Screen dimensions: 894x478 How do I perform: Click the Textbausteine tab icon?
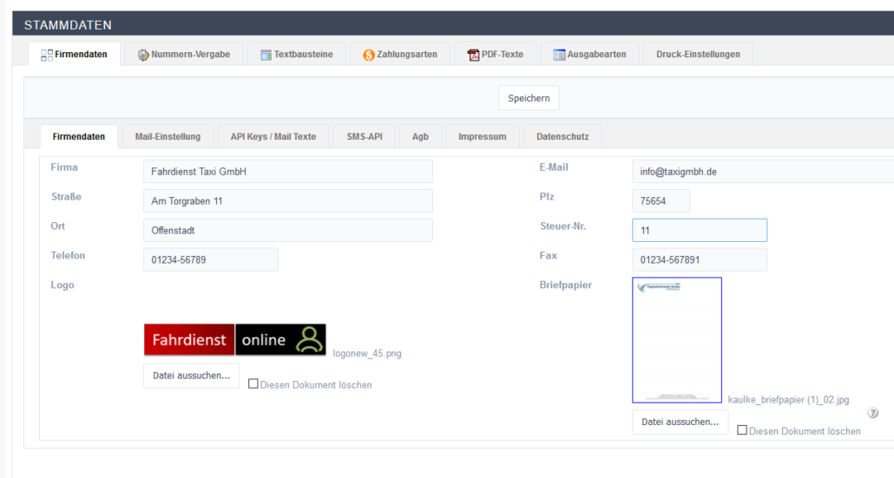click(x=266, y=55)
